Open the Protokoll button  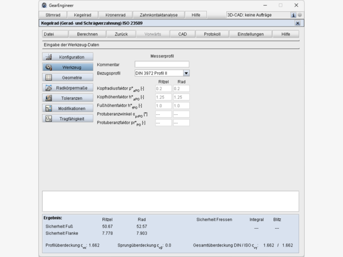(212, 34)
